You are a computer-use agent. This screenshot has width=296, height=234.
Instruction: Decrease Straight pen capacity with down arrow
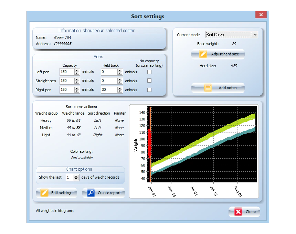point(77,83)
